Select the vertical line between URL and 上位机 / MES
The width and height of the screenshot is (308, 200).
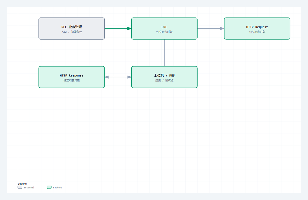(x=164, y=53)
